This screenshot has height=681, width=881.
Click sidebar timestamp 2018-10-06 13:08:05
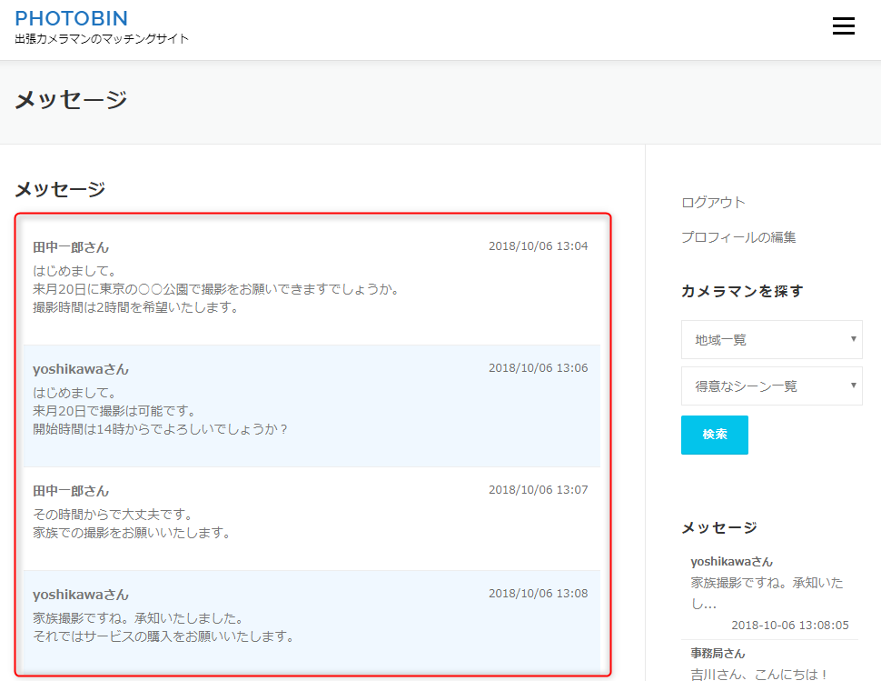[x=789, y=626]
